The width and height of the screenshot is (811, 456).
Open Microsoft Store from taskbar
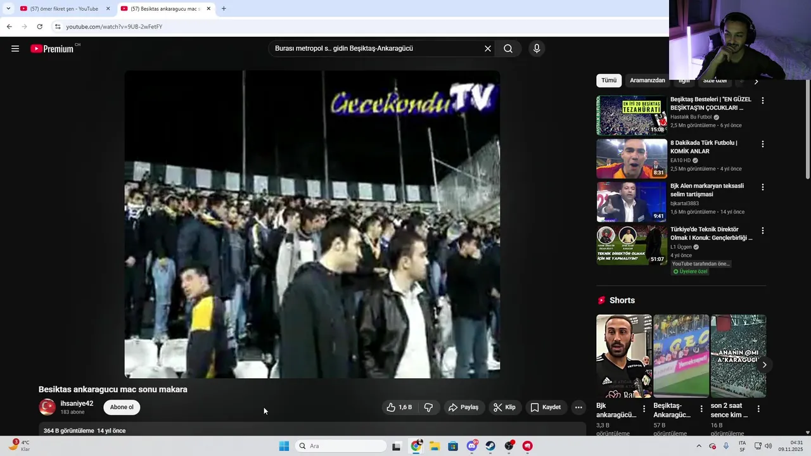(453, 446)
